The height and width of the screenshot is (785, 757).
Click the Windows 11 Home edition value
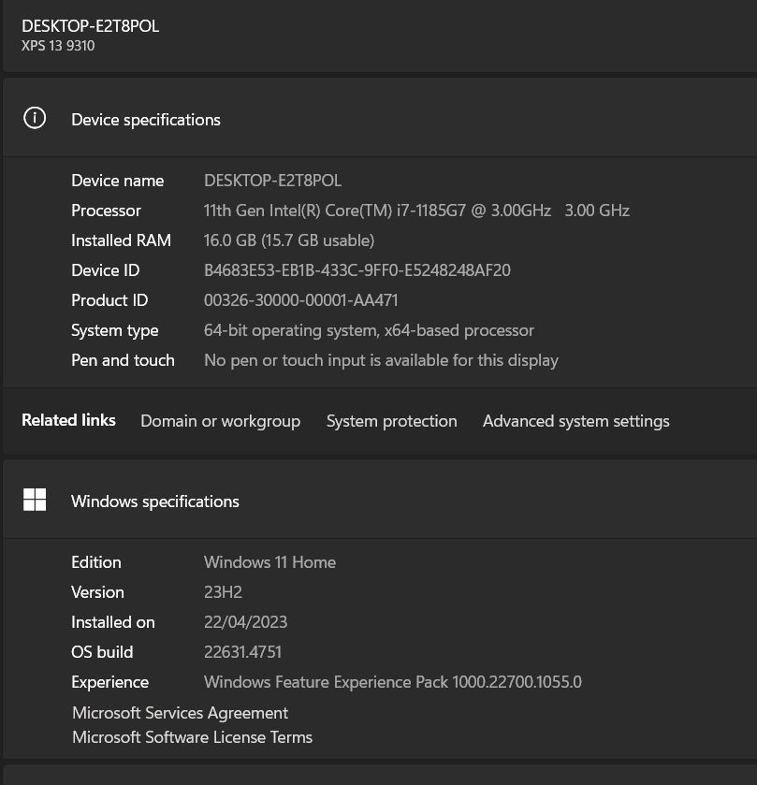[269, 562]
